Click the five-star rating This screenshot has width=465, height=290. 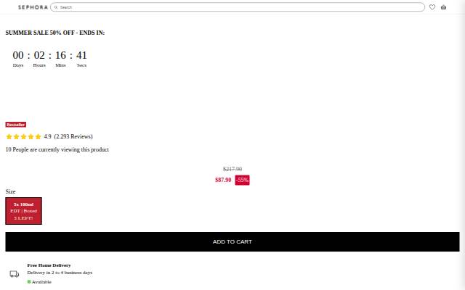click(x=23, y=136)
